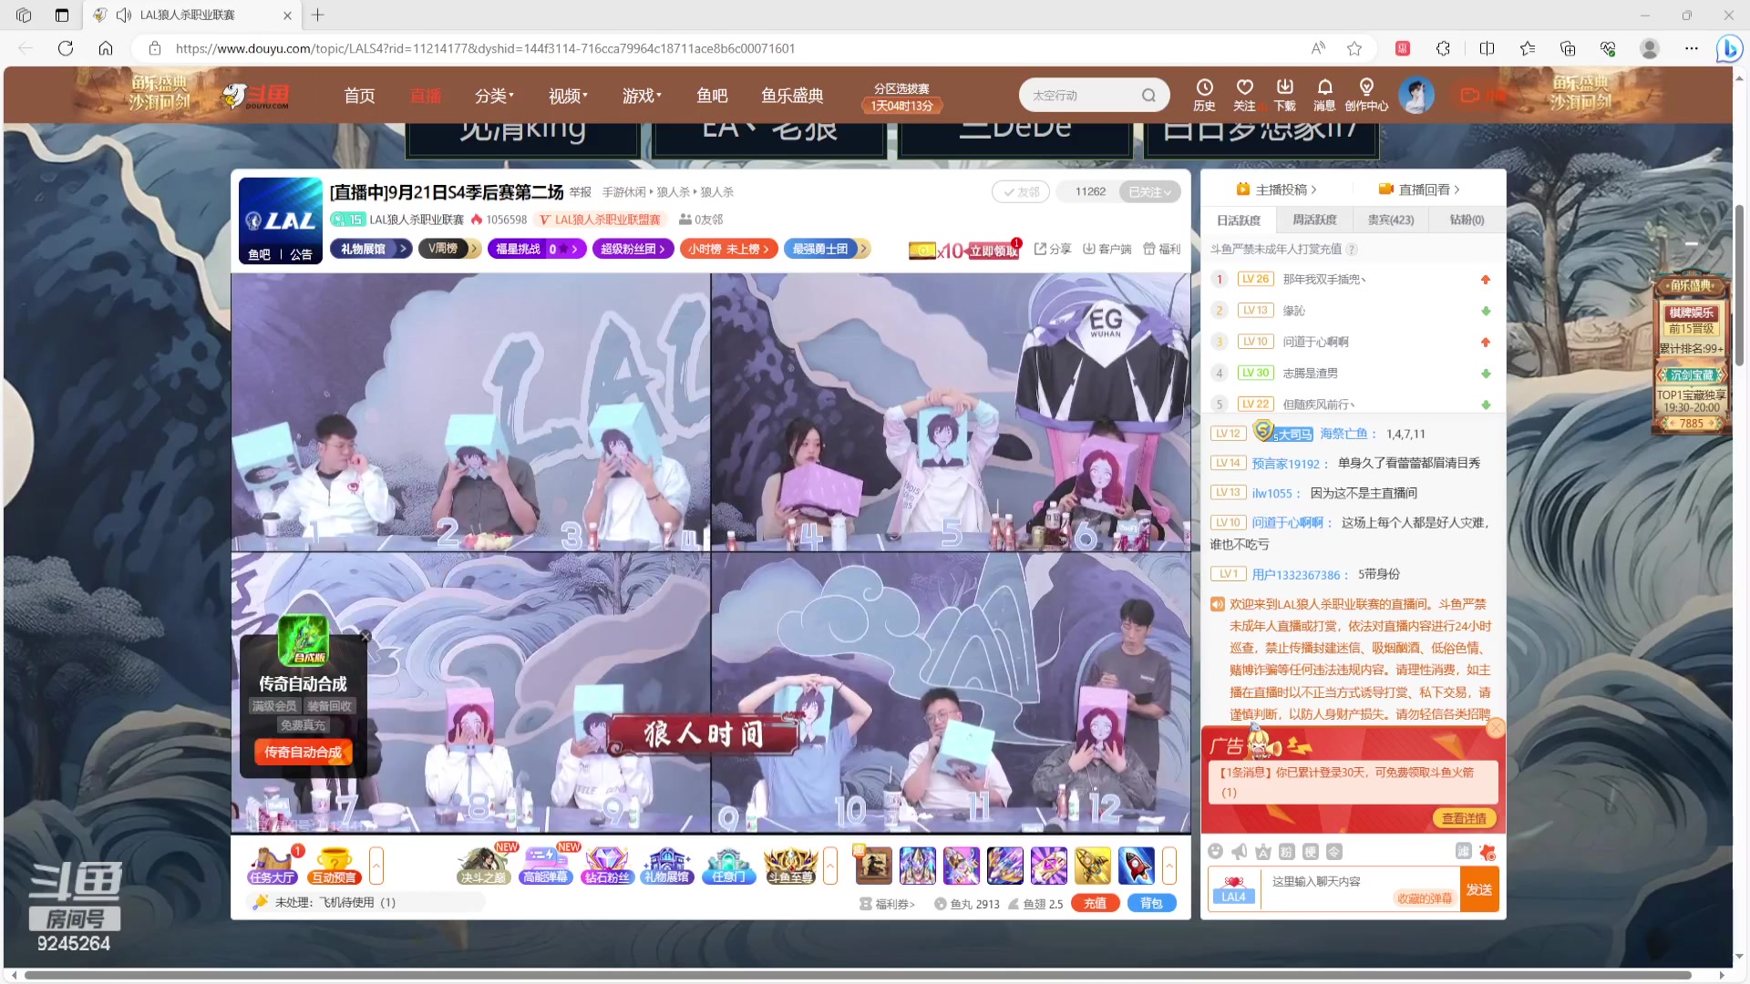Click the 分享 share icon above the player
1750x984 pixels.
[x=1051, y=249]
